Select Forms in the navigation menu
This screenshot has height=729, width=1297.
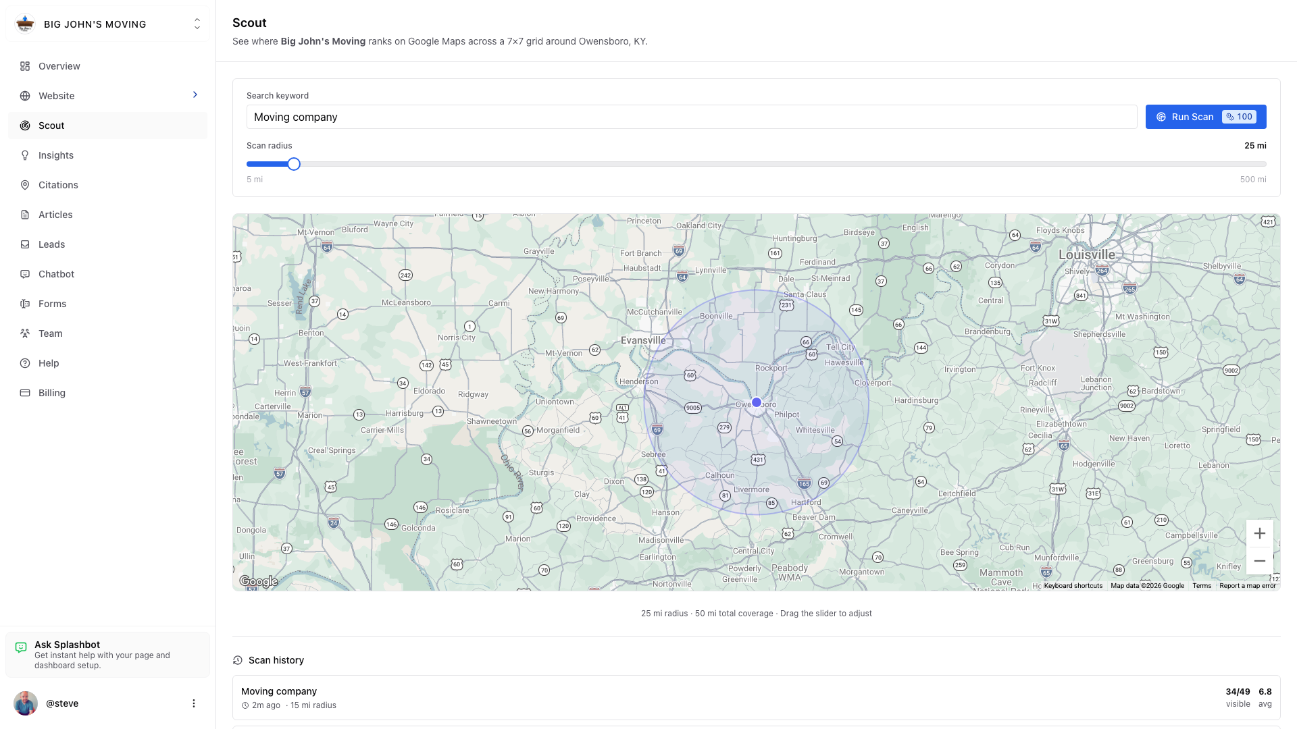pyautogui.click(x=52, y=304)
